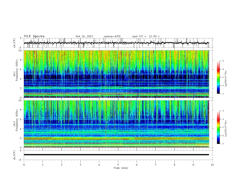
Task: Click inside the ch.1 spectrogram panel
Action: [x=116, y=74]
